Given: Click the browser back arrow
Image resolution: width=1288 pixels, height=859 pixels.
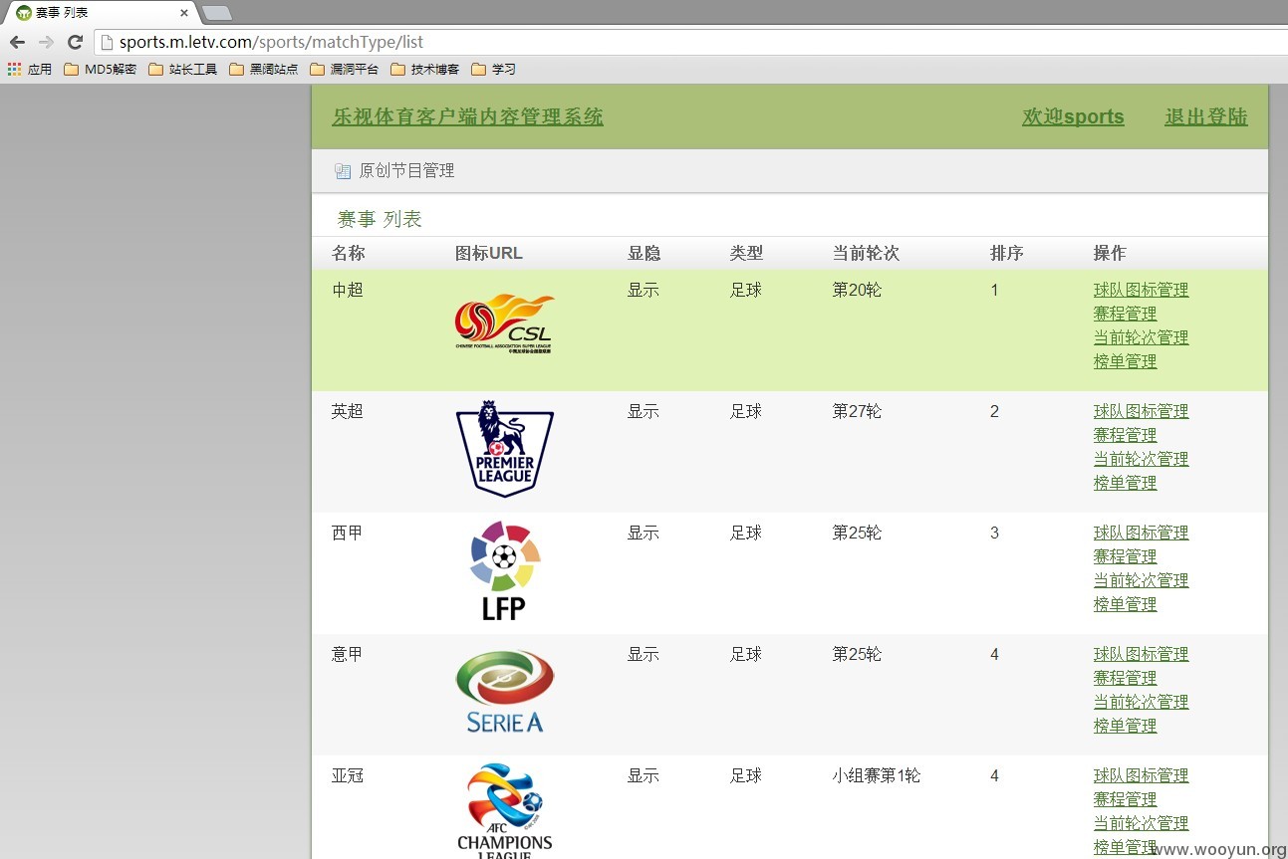Looking at the screenshot, I should (17, 42).
